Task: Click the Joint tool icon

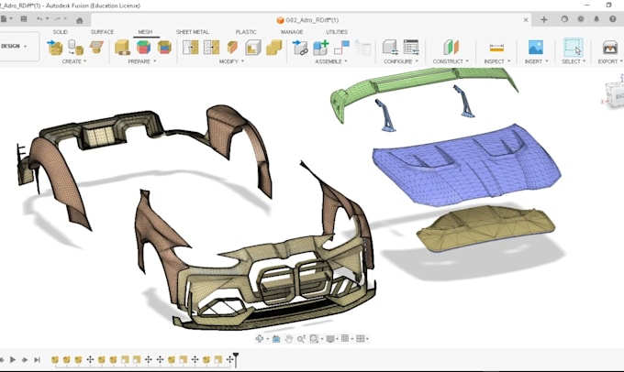Action: pyautogui.click(x=342, y=47)
